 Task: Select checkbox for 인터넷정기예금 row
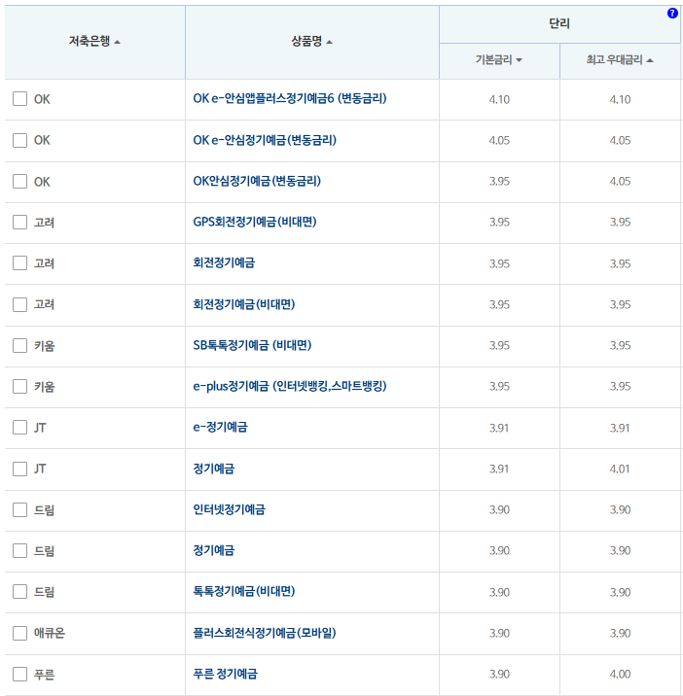pyautogui.click(x=20, y=509)
